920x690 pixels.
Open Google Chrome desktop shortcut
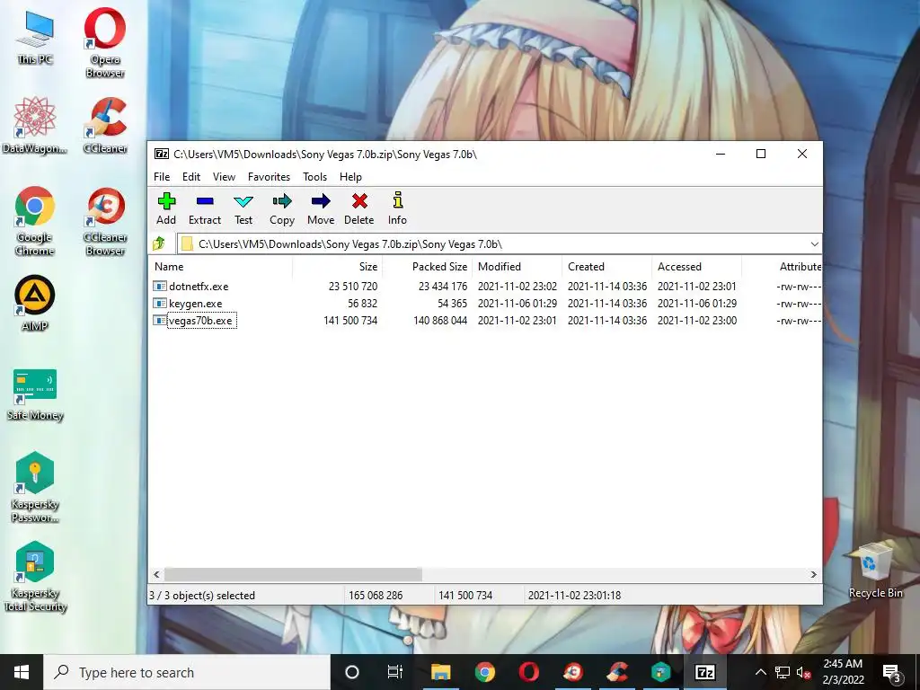[x=35, y=221]
